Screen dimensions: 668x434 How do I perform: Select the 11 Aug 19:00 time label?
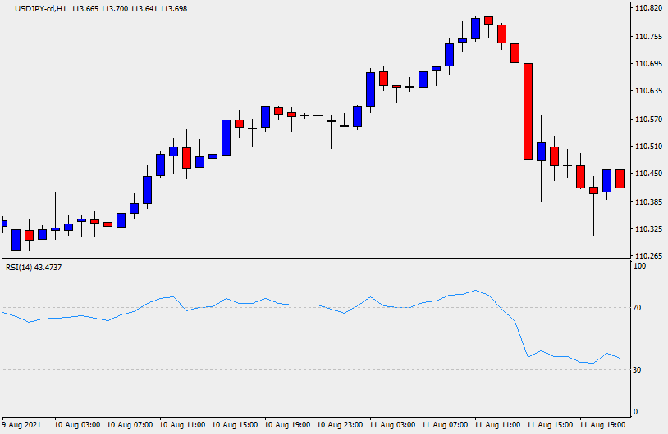coord(604,425)
